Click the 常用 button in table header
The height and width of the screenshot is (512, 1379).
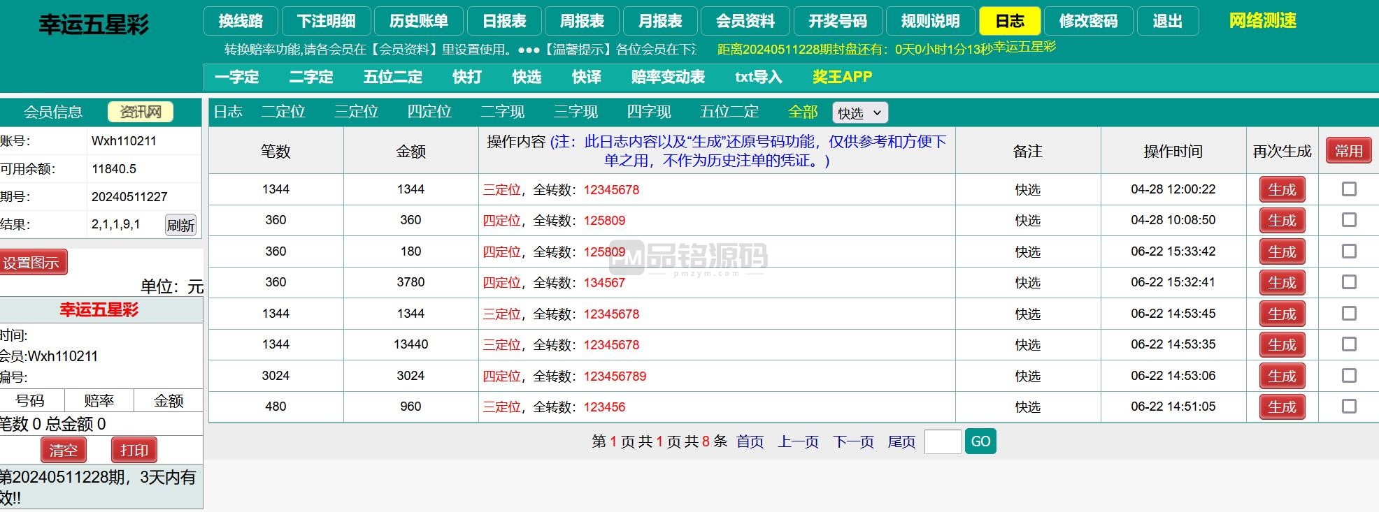[x=1348, y=151]
